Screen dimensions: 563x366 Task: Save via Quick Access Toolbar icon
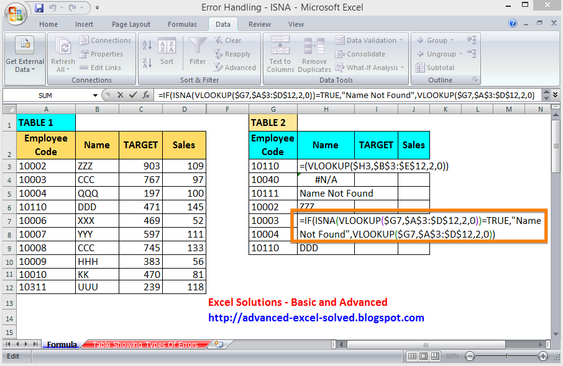coord(39,7)
